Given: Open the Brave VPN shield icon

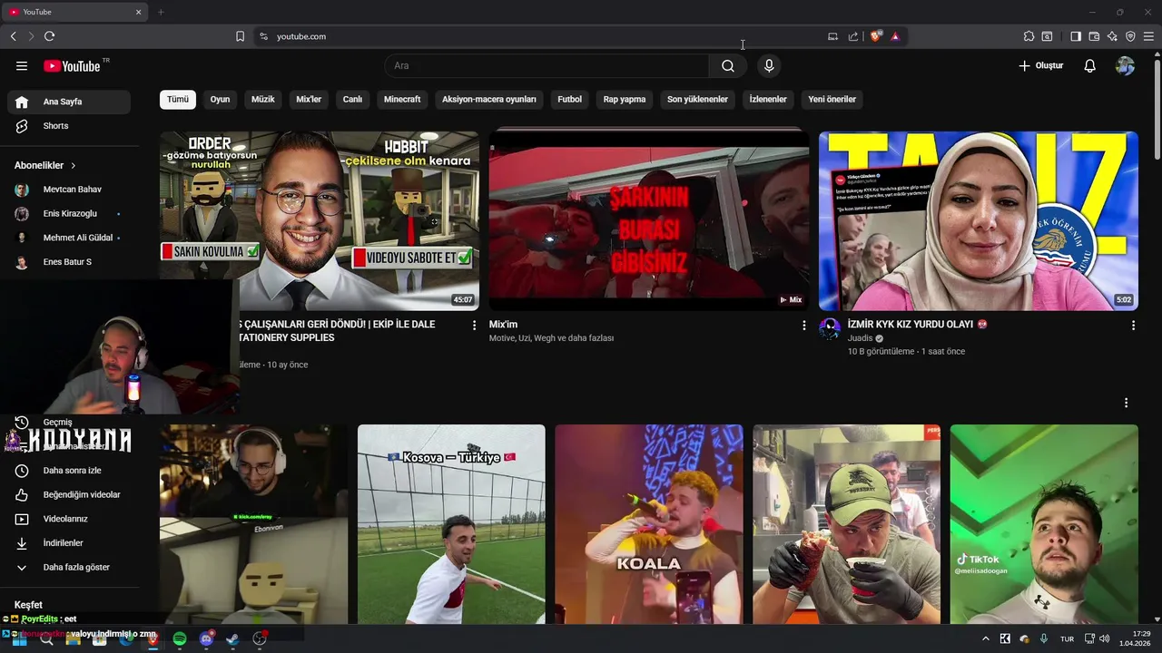Looking at the screenshot, I should (x=1130, y=36).
